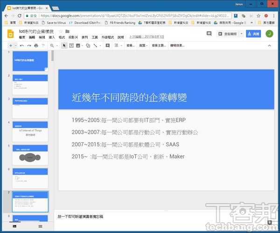This screenshot has width=280, height=233.
Task: Collapse the menus with the up chevron
Action: pos(269,46)
